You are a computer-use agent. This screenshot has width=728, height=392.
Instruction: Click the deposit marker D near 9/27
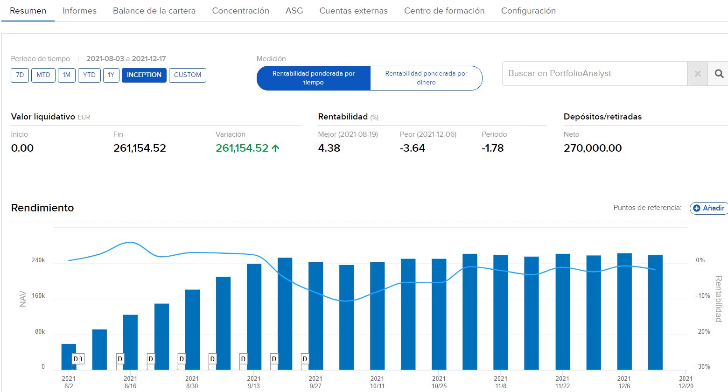point(305,359)
